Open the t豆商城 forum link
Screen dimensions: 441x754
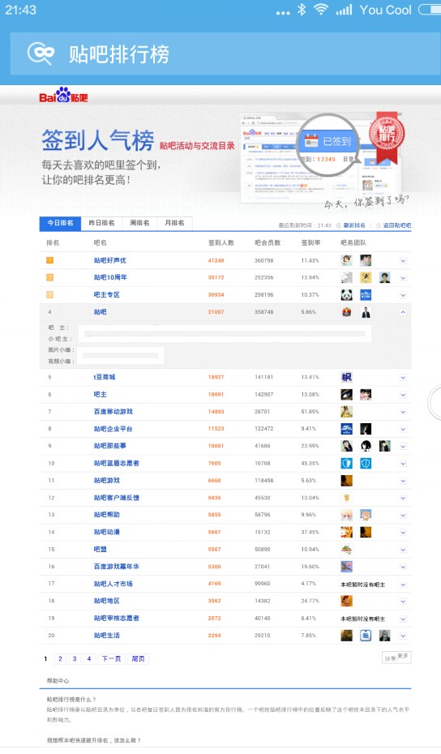pos(105,377)
